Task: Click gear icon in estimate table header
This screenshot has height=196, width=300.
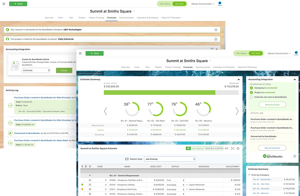Action: [x=90, y=166]
